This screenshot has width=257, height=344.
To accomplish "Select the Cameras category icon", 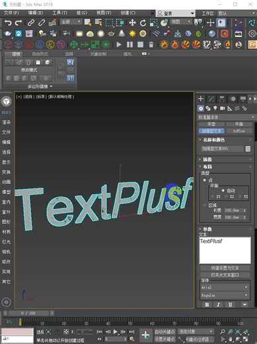I will [223, 108].
